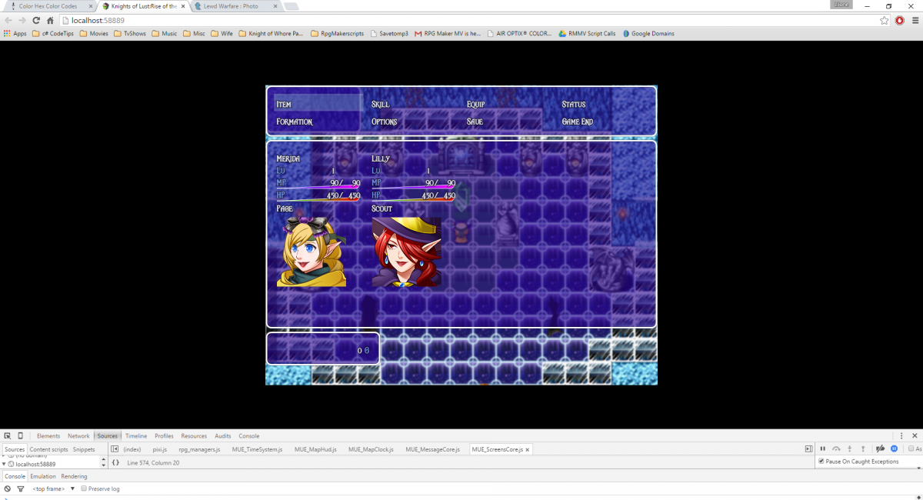
Task: Open the MUE_MessageCore.js file tab
Action: click(432, 449)
